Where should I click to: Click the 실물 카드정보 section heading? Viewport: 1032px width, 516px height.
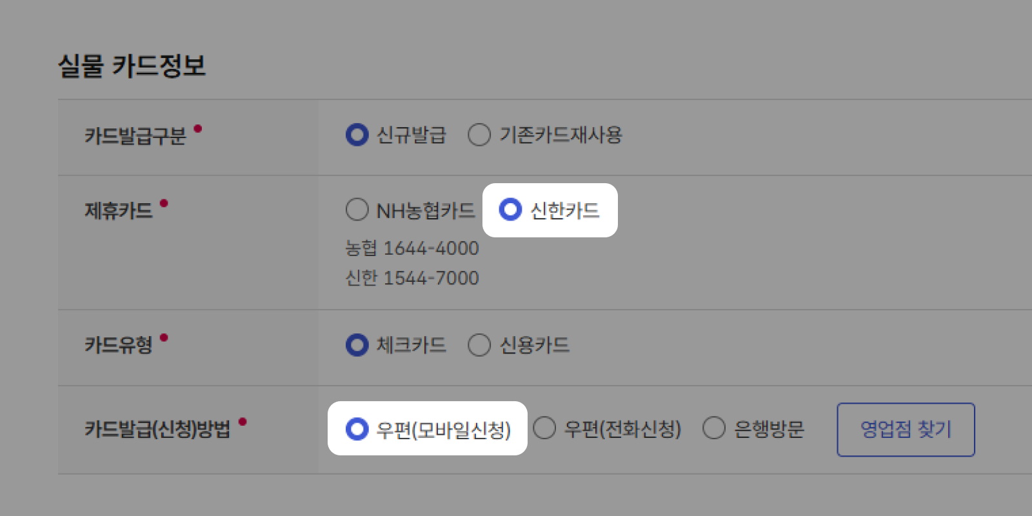click(x=132, y=66)
